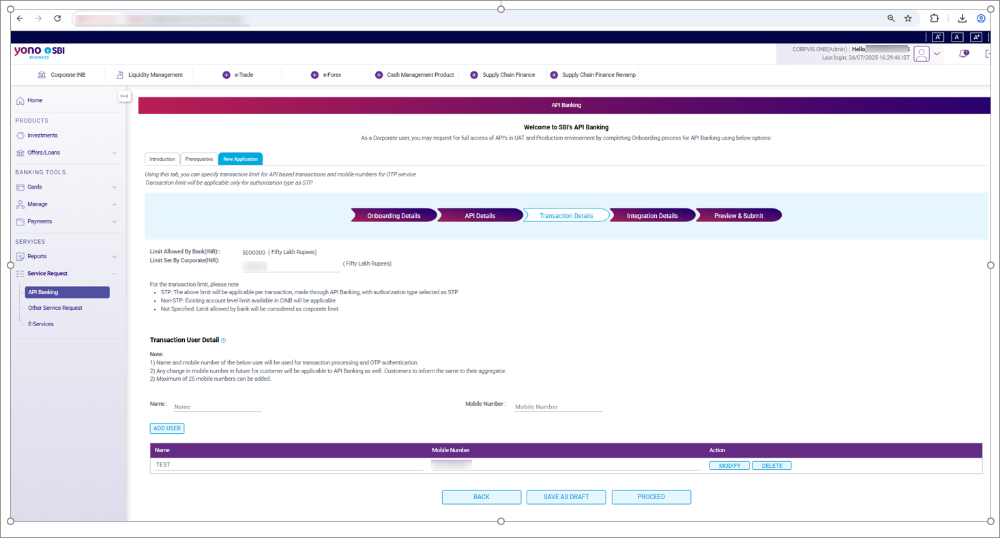The width and height of the screenshot is (1000, 538).
Task: Click the yono SBI Business logo
Action: pyautogui.click(x=40, y=52)
